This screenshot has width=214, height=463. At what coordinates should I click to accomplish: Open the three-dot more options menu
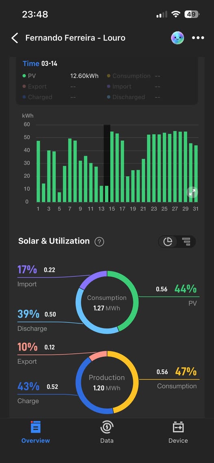tap(198, 38)
